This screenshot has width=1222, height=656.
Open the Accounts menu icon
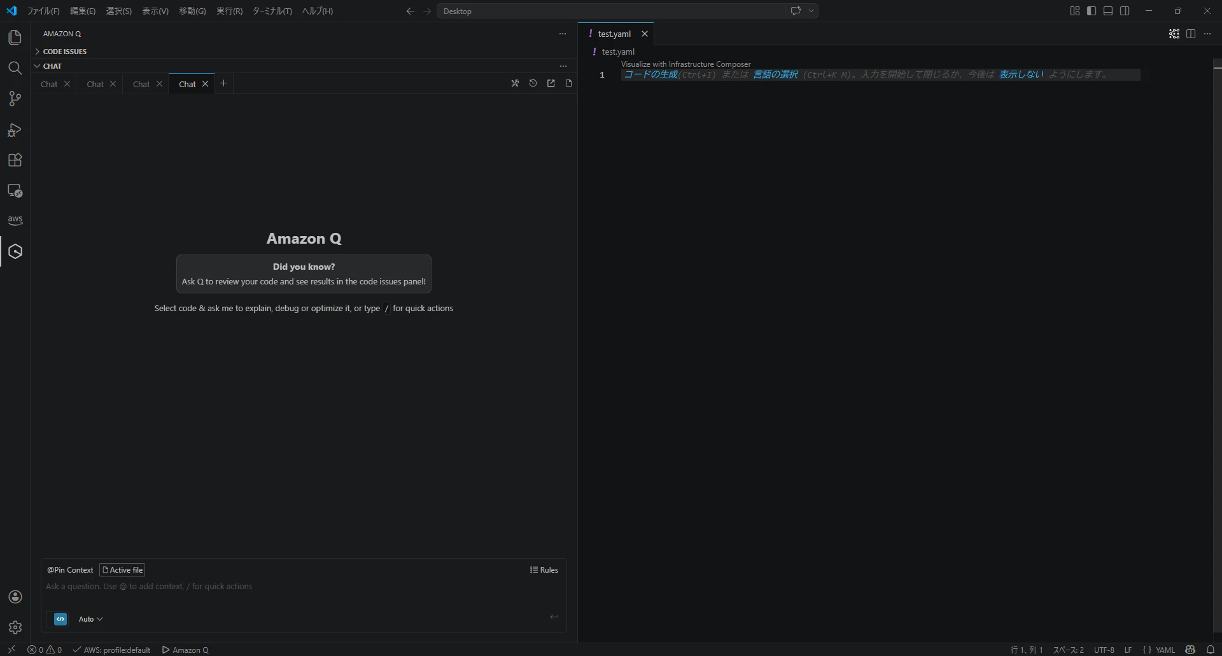[15, 597]
